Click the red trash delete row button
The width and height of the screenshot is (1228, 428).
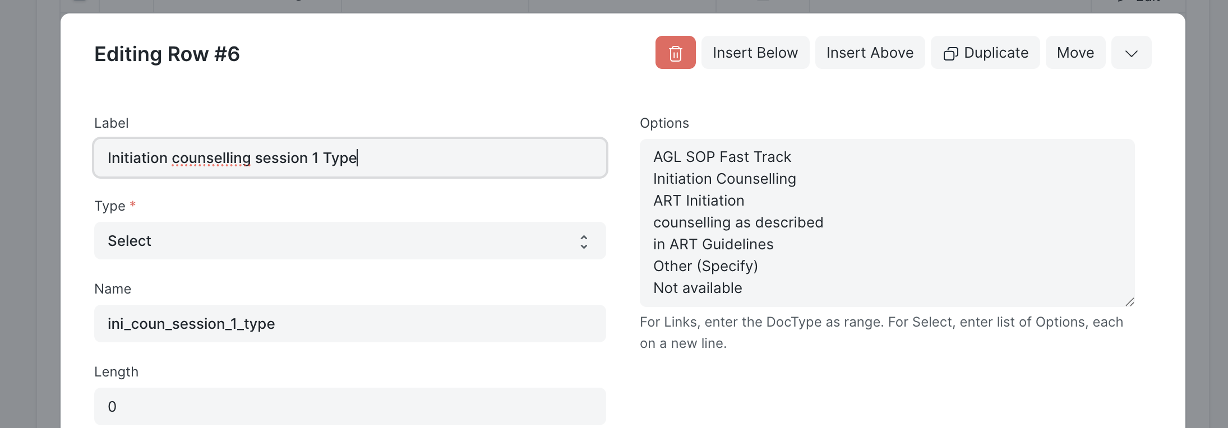tap(675, 53)
